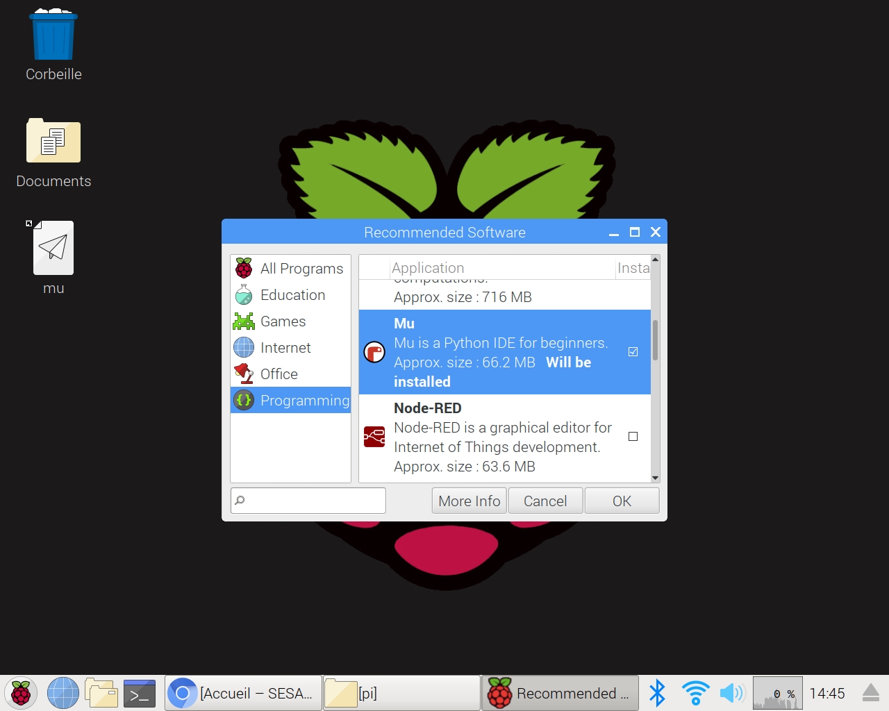Choose the Office category

coord(290,374)
